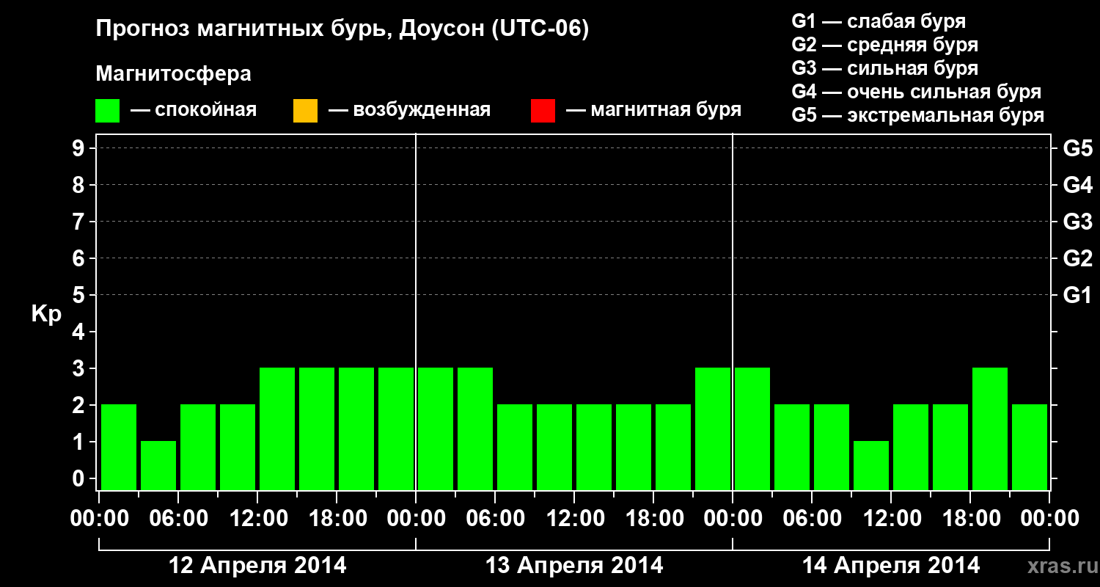The width and height of the screenshot is (1100, 587).
Task: Click the first bar of 13 Апреля (00:00–03:00)
Action: coord(436,429)
